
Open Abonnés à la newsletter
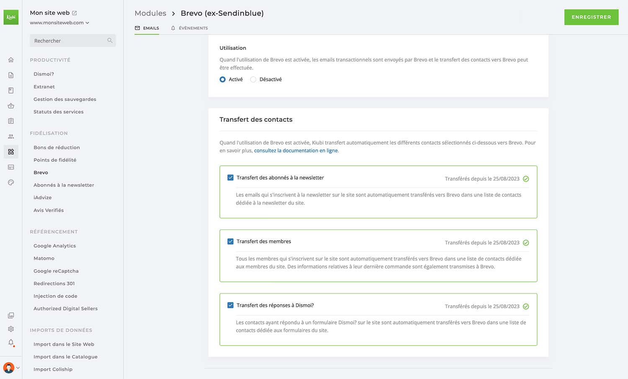(64, 185)
